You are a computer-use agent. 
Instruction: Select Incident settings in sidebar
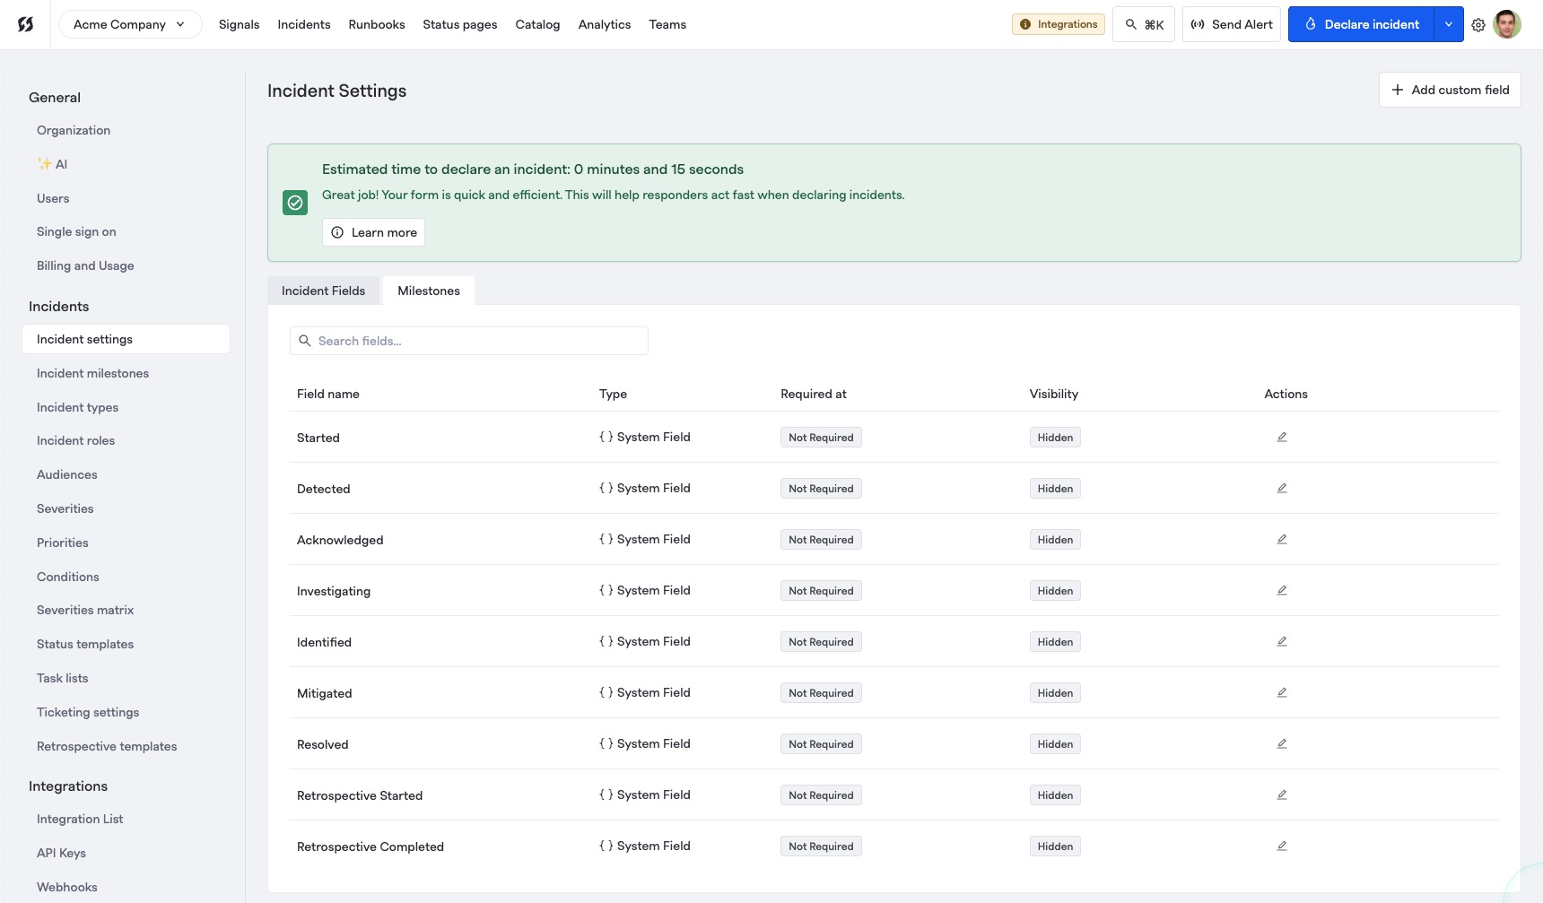click(126, 339)
